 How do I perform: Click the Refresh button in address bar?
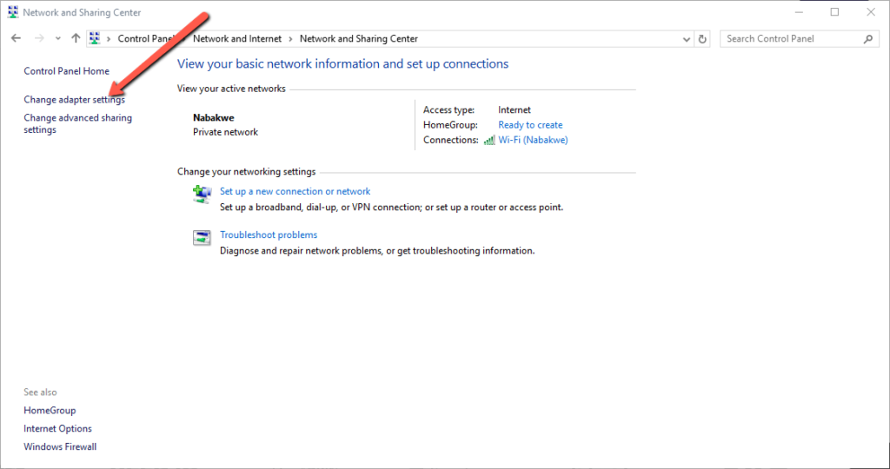[703, 39]
